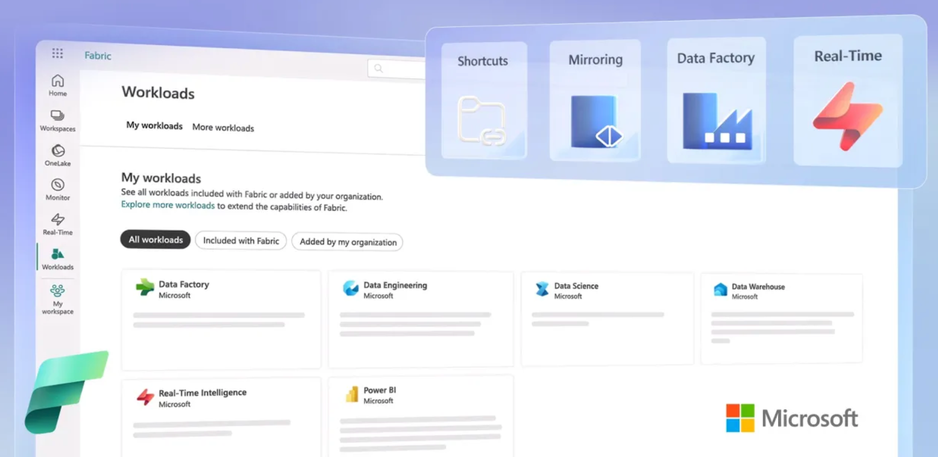Select Workloads in the sidebar

[x=58, y=259]
